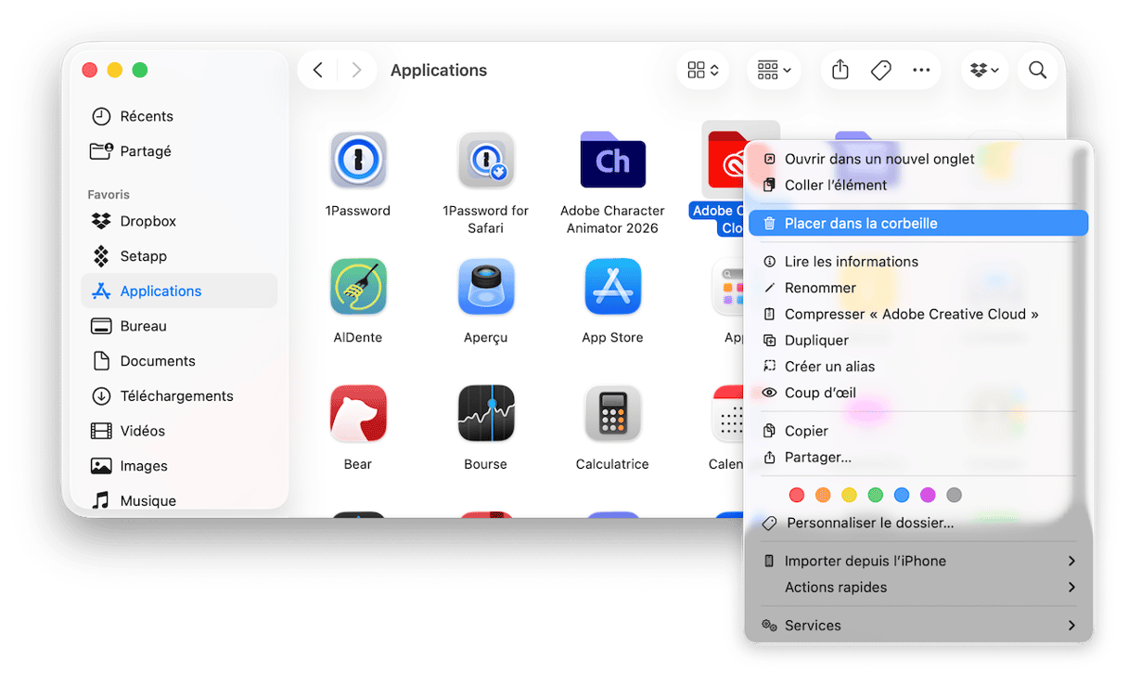This screenshot has height=673, width=1128.
Task: Open the 1Password app icon
Action: pyautogui.click(x=358, y=162)
